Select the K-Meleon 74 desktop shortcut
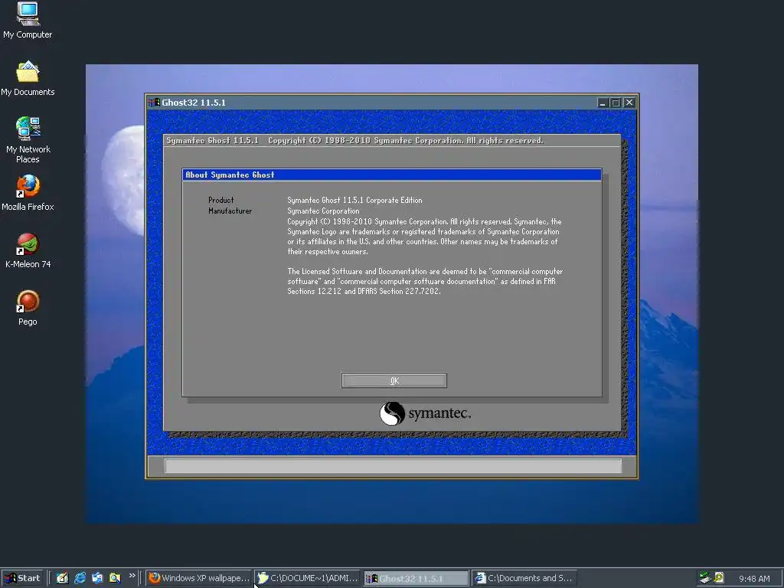This screenshot has height=588, width=784. click(28, 250)
